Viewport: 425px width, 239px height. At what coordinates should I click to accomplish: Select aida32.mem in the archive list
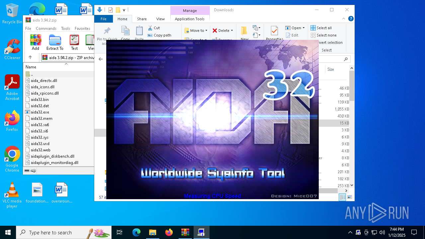[x=42, y=119]
